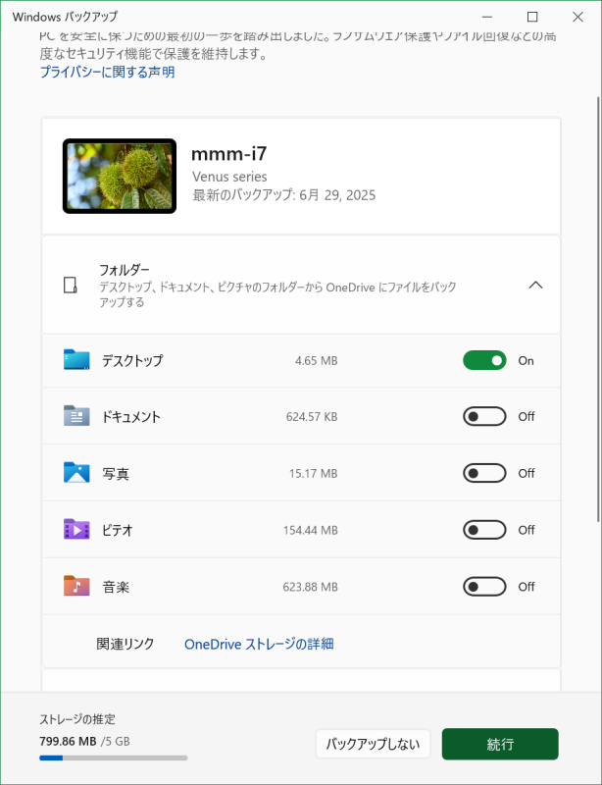Close the Windows バックアップ window
Screen dimensions: 602x785
pos(577,17)
